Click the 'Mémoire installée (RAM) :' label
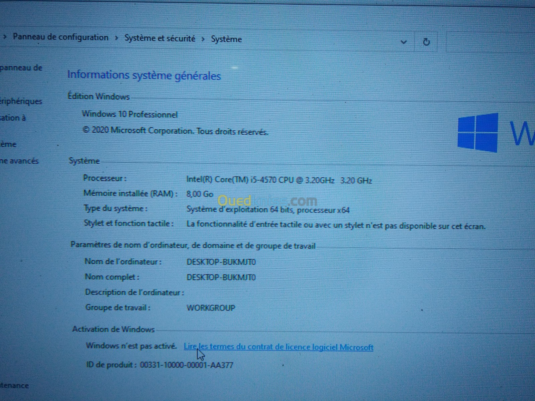 tap(131, 193)
